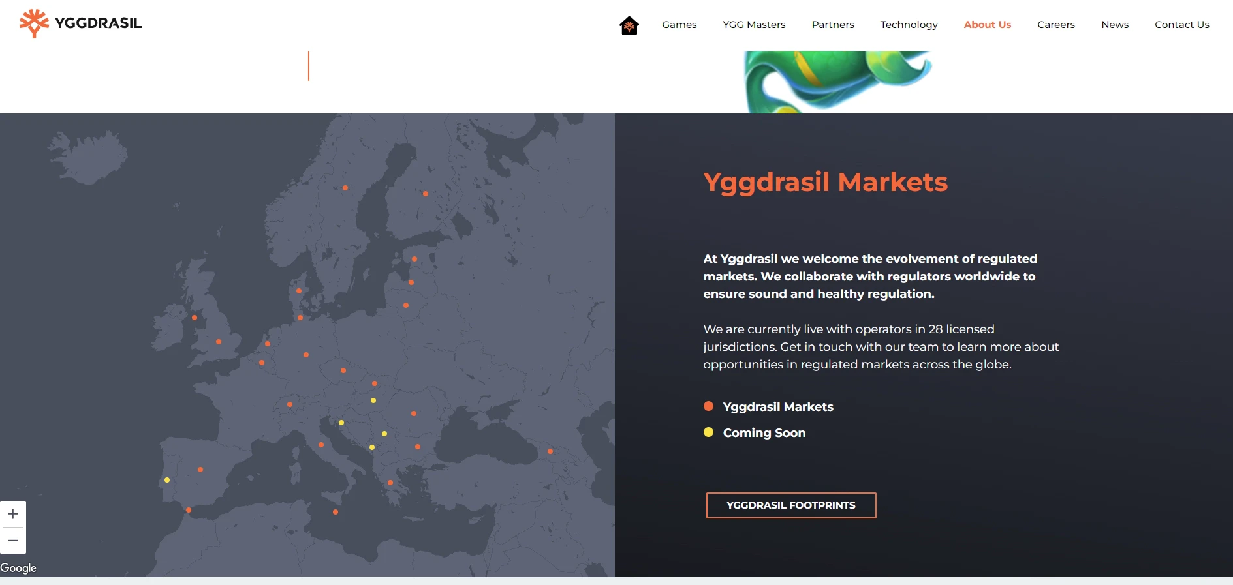The width and height of the screenshot is (1233, 585).
Task: Go to YGG Masters page
Action: click(x=754, y=25)
